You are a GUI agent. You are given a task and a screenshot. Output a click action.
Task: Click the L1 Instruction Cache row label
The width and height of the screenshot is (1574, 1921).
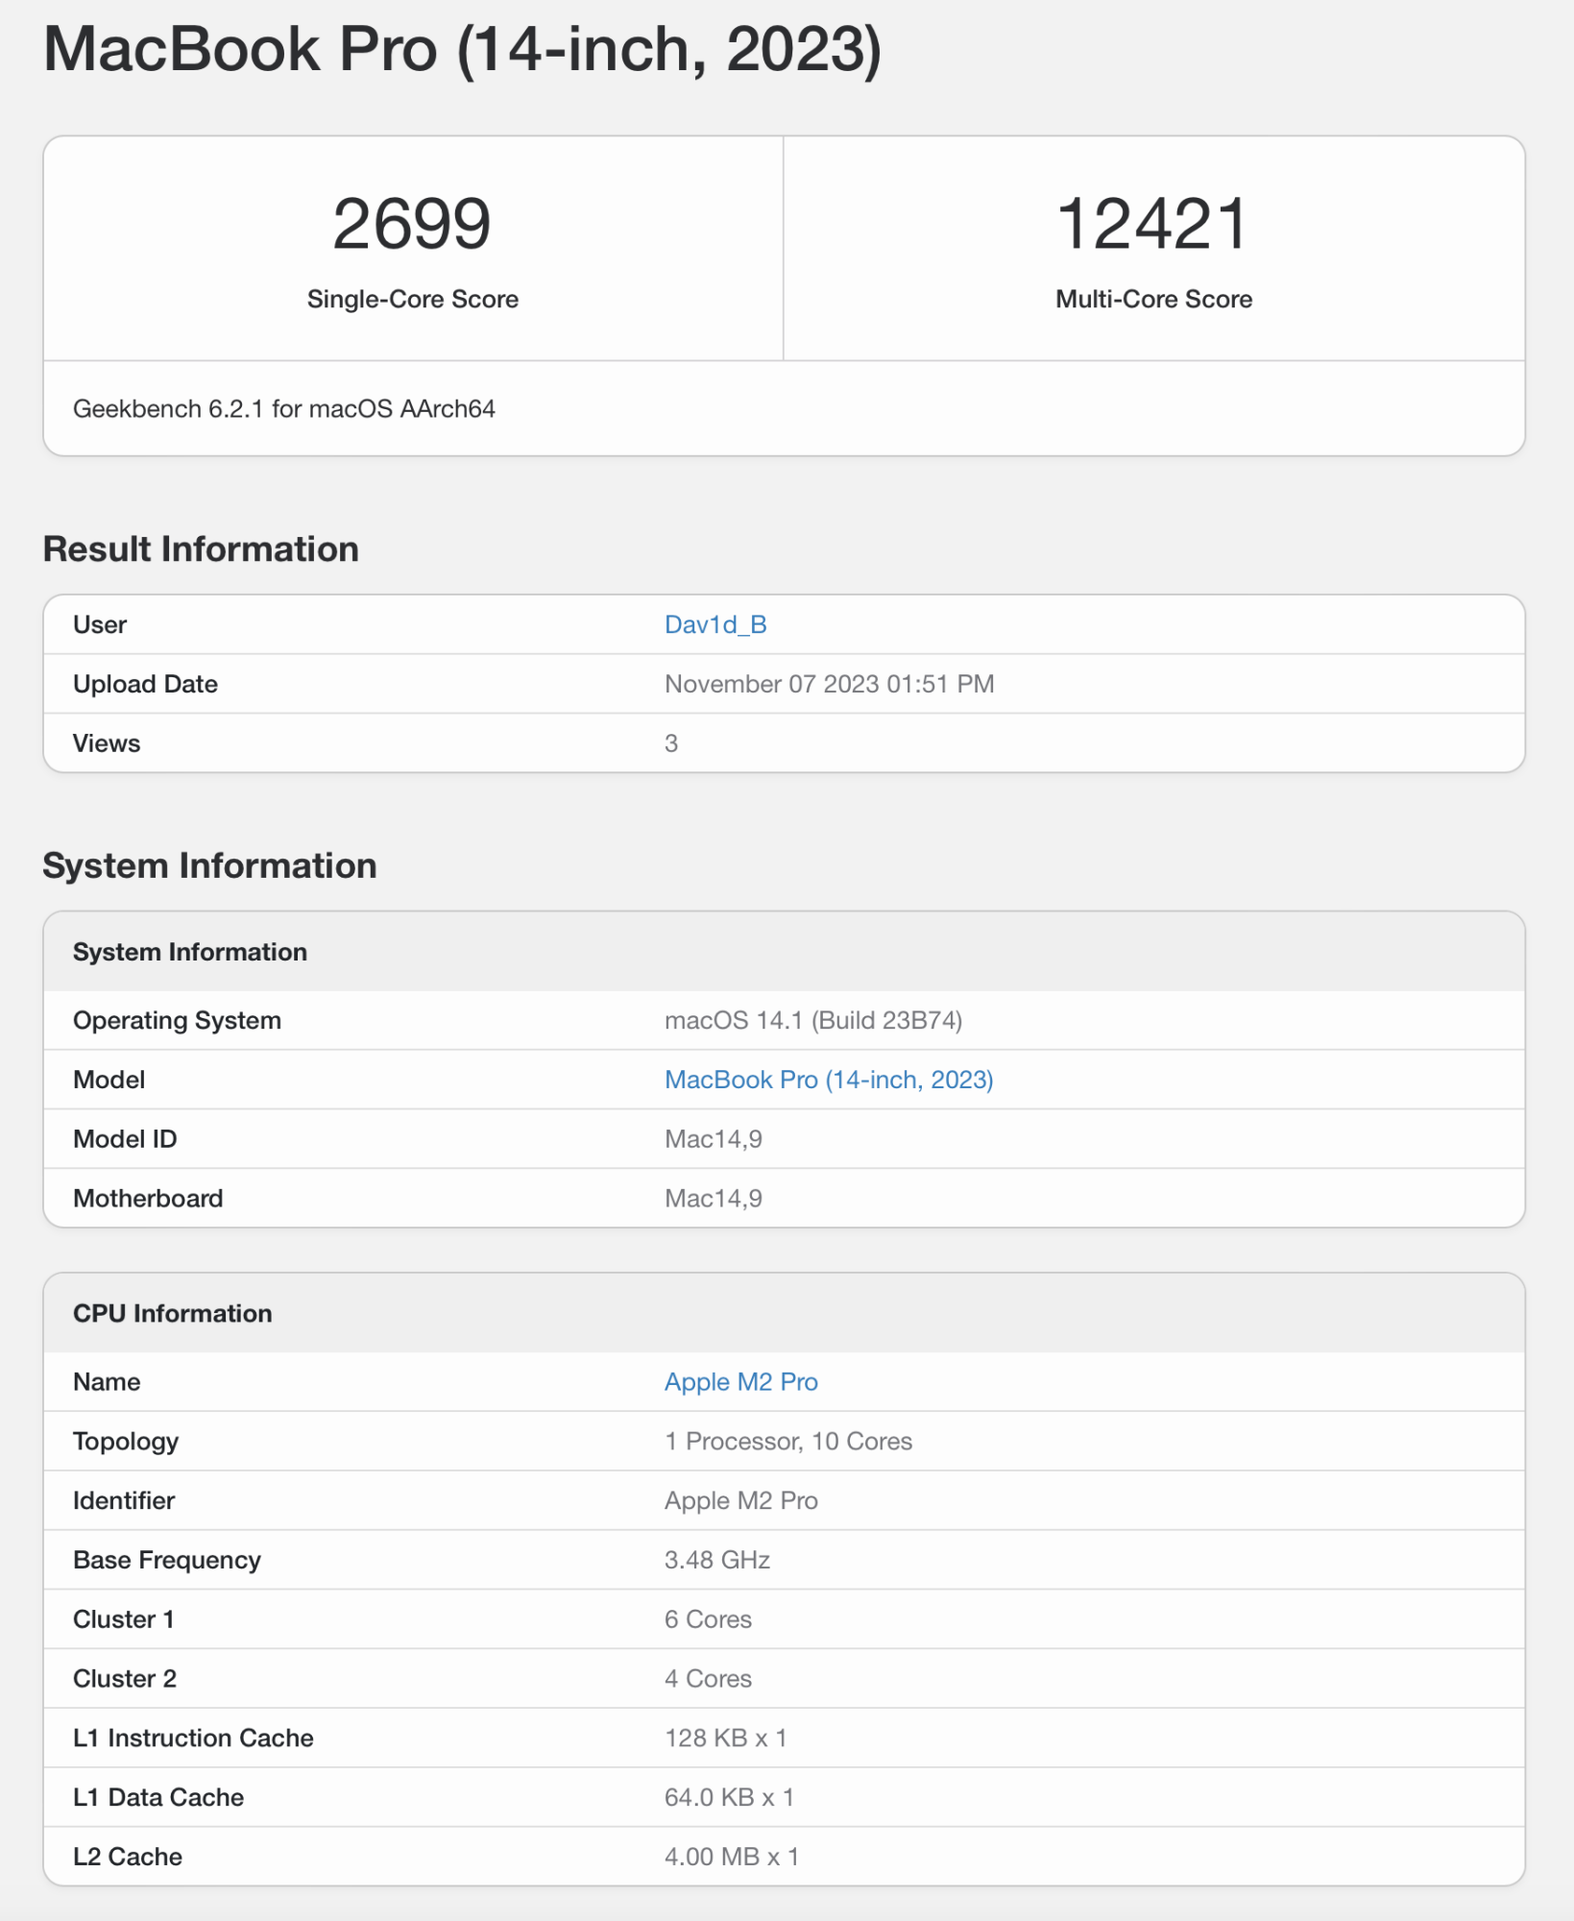click(194, 1739)
